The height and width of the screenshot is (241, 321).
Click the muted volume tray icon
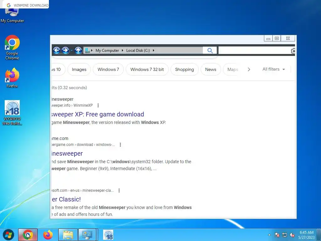[x=292, y=235]
